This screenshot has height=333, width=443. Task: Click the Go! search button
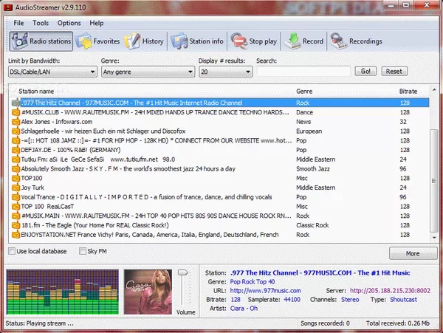[x=365, y=71]
